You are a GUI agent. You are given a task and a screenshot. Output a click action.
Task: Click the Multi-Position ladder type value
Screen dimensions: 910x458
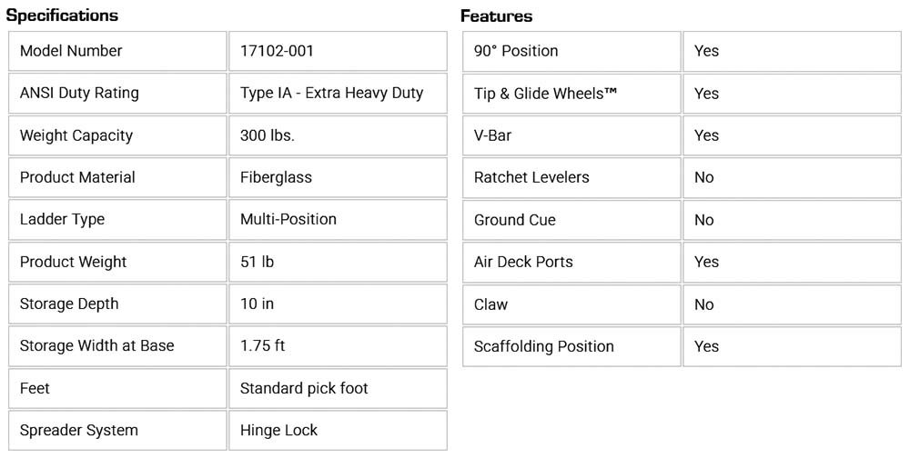(288, 219)
